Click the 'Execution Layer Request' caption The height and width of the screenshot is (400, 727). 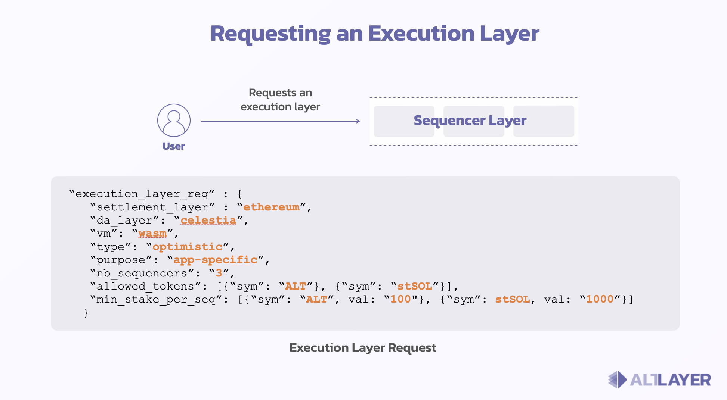[363, 348]
